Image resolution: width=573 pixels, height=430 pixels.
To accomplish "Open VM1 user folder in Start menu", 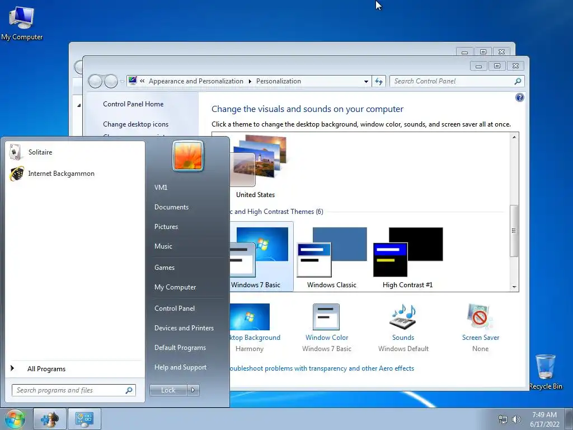I will [161, 188].
